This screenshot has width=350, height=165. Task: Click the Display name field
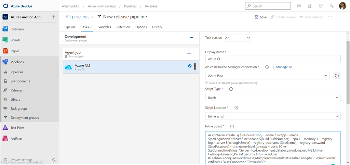tap(273, 59)
